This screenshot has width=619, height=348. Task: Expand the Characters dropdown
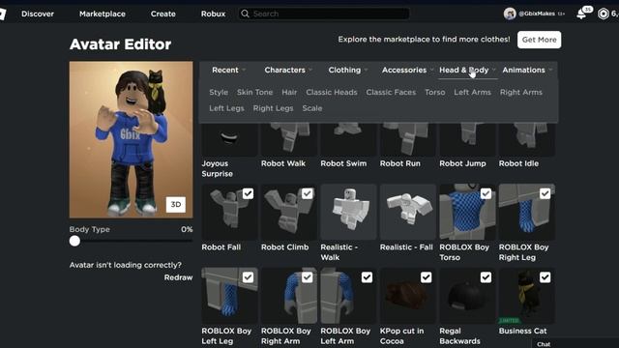coord(288,70)
